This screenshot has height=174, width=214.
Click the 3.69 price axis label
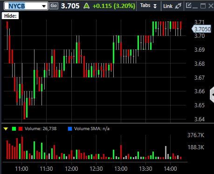[x=200, y=50]
